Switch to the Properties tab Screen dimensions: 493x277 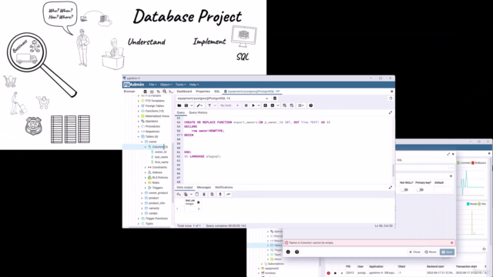(x=203, y=92)
